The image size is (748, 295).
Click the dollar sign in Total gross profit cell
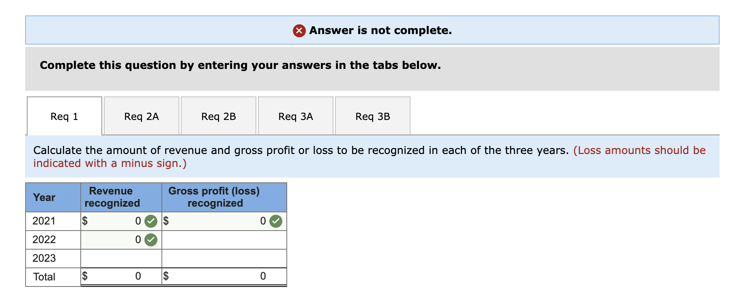(166, 276)
